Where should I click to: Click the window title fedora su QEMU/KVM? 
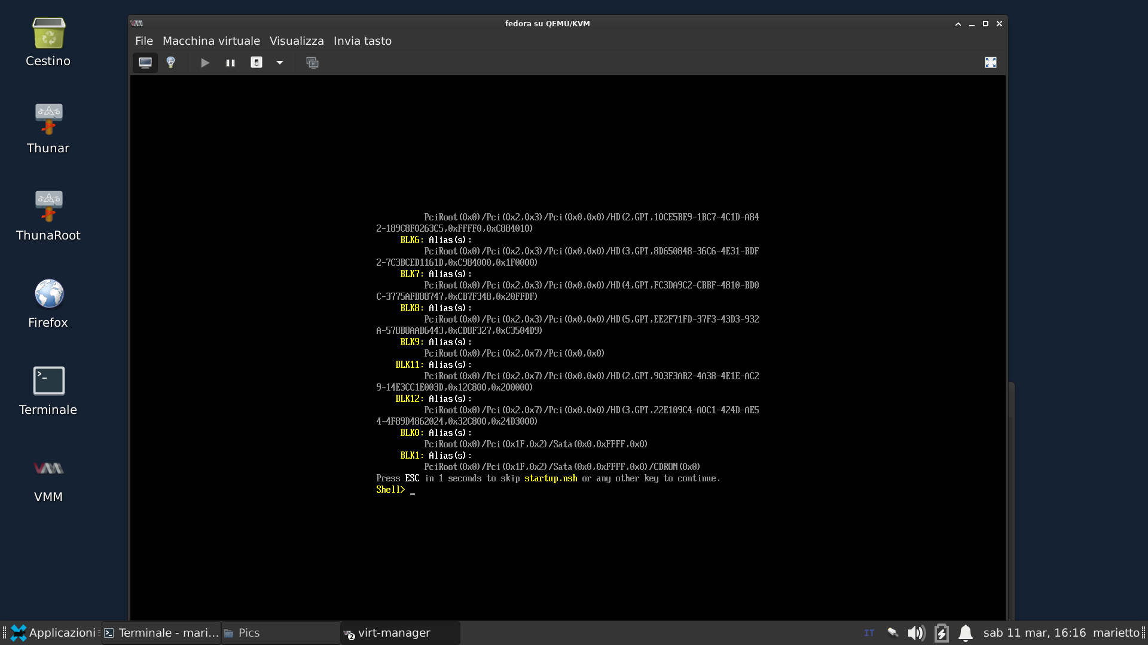coord(547,24)
